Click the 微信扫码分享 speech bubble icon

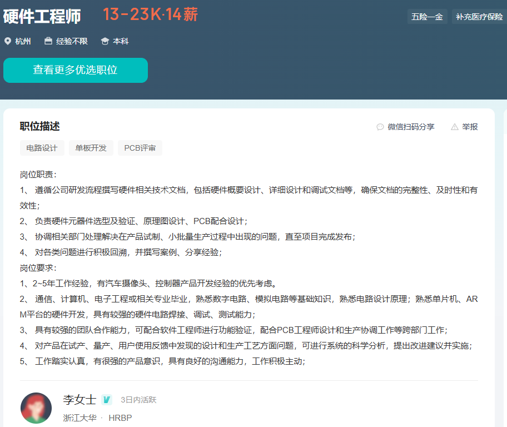coord(380,127)
